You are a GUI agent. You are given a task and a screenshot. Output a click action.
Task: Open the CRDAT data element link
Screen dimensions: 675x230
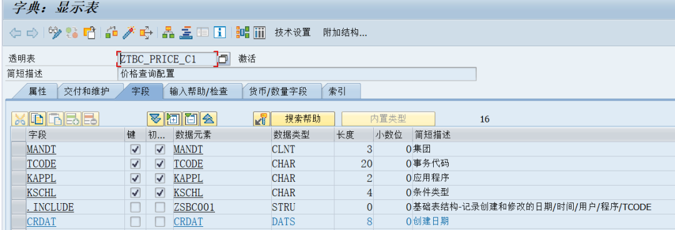tap(188, 222)
